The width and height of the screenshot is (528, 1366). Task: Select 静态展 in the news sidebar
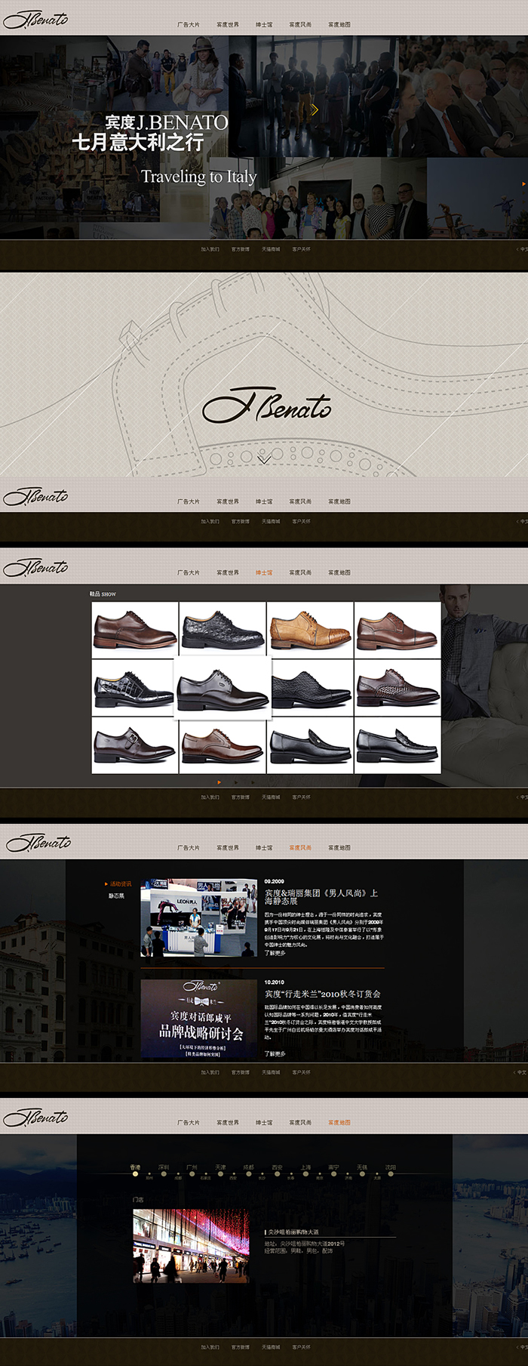click(x=116, y=896)
